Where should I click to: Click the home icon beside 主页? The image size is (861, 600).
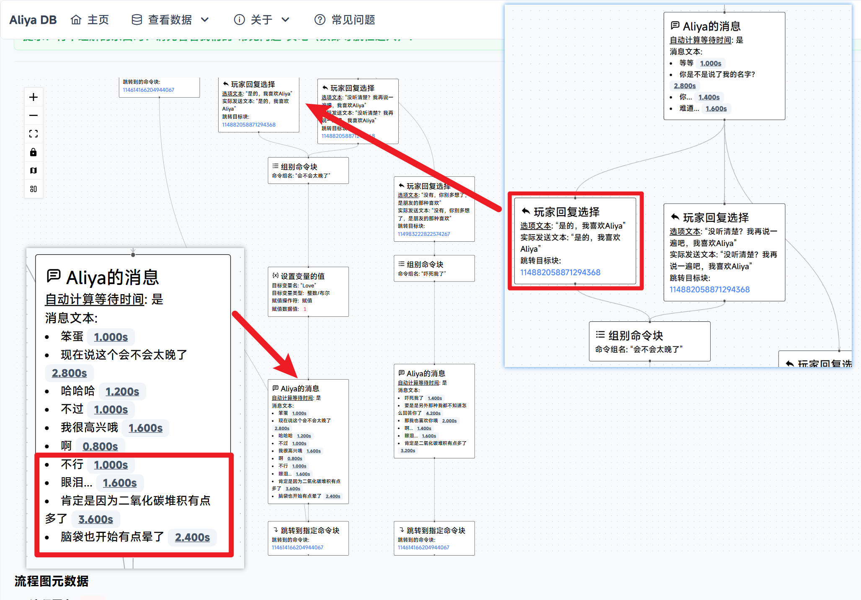point(76,20)
